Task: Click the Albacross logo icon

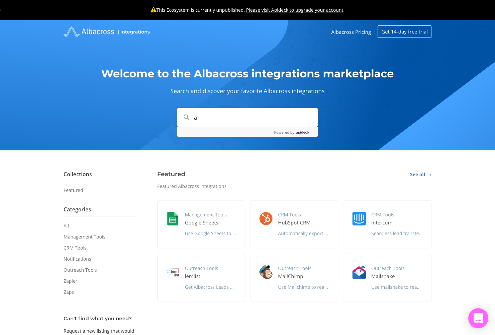Action: (x=72, y=32)
